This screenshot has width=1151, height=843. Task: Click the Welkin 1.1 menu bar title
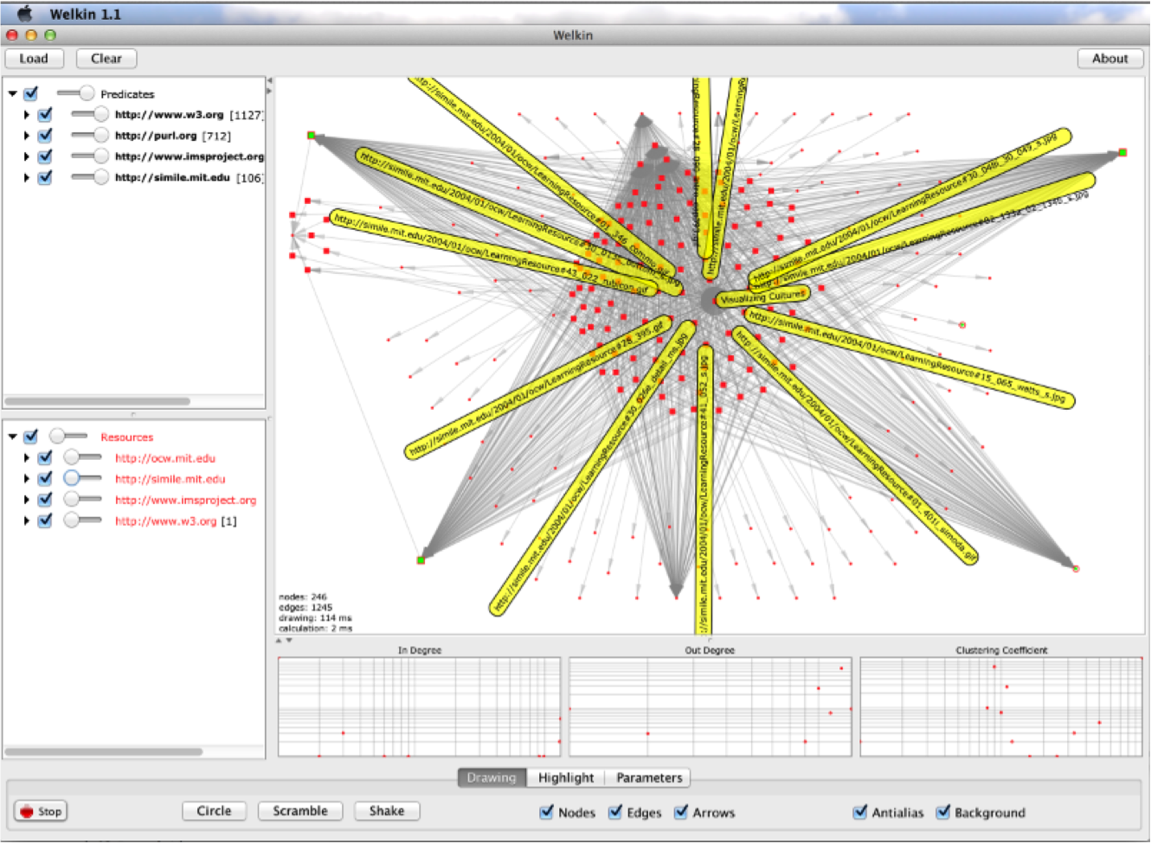[x=86, y=14]
